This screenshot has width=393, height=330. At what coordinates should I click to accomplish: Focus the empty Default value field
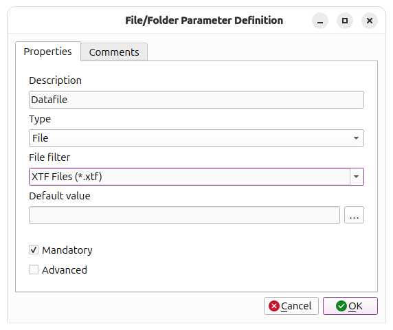click(184, 215)
